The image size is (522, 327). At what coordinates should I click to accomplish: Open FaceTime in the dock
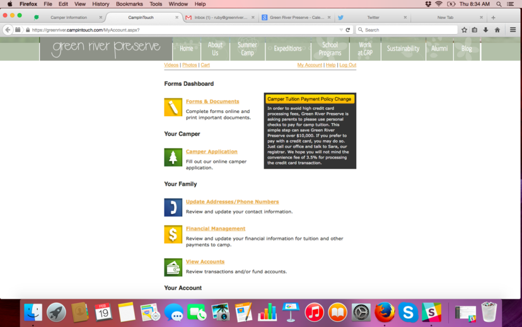pos(197,312)
